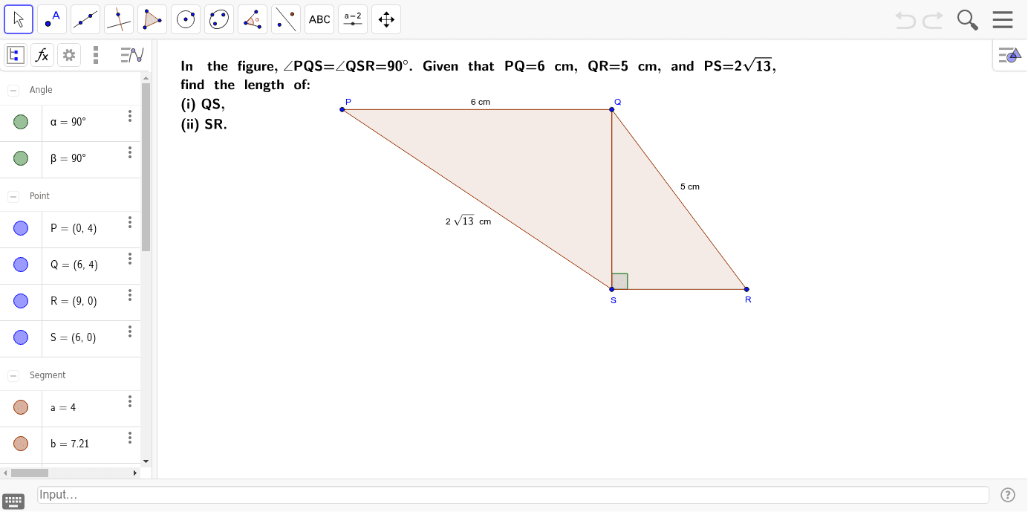Select the entry α = 90°
The height and width of the screenshot is (512, 1028).
click(68, 122)
